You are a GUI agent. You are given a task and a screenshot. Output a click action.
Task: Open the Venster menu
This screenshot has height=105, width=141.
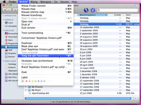click(64, 2)
